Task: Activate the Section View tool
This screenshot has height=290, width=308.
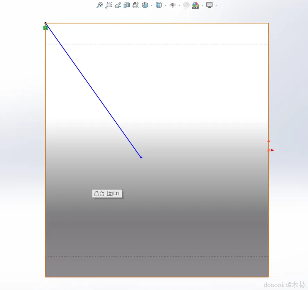Action: (x=127, y=5)
